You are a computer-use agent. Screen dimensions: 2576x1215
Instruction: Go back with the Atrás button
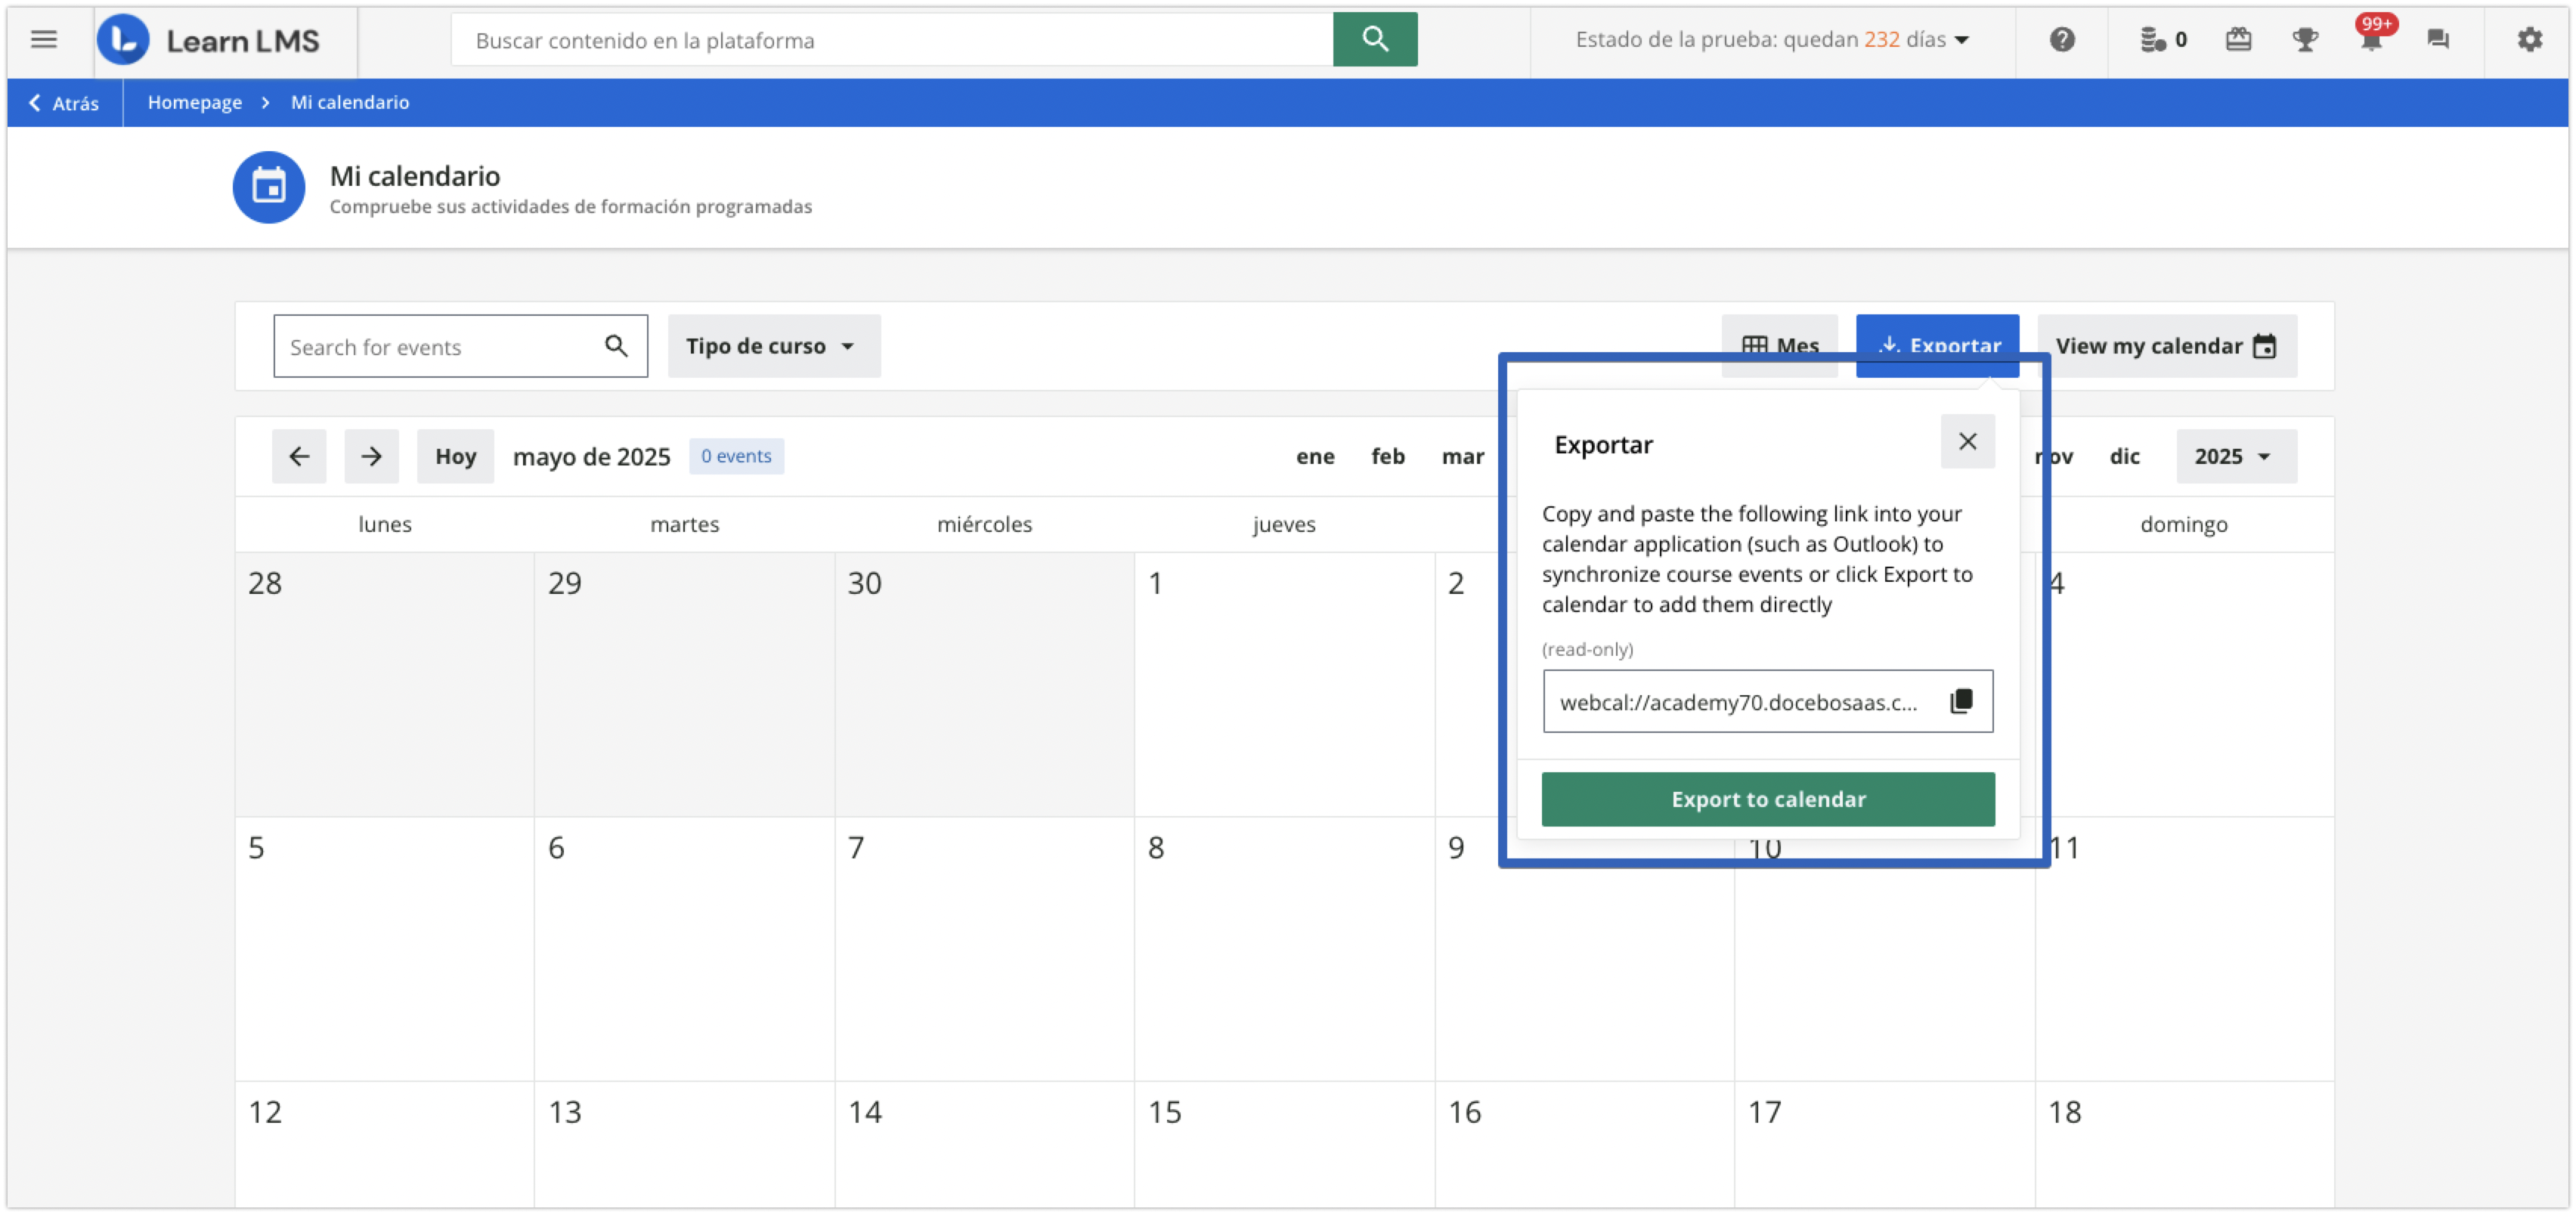64,103
